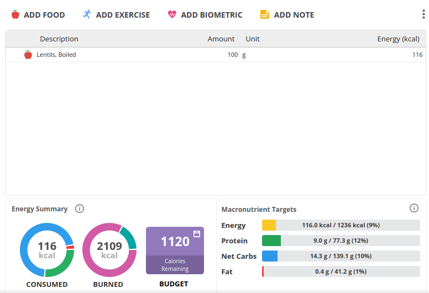Click the Energy Summary info icon
This screenshot has width=429, height=293.
coord(80,209)
